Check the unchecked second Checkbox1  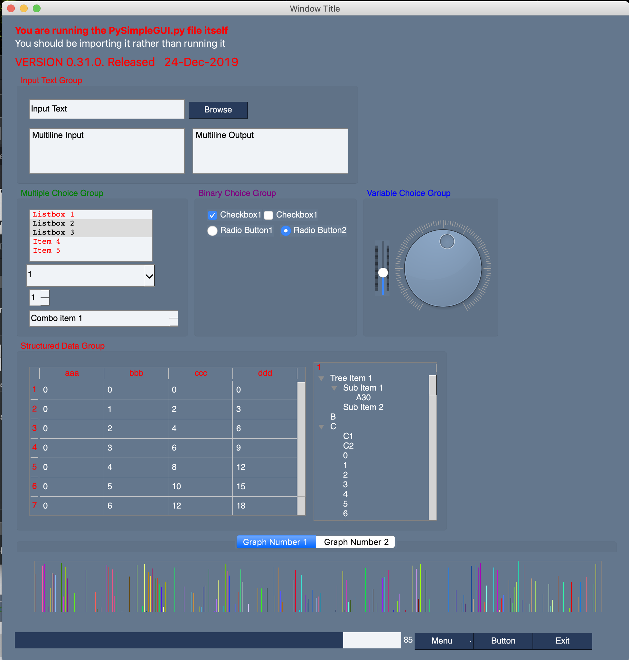(268, 215)
